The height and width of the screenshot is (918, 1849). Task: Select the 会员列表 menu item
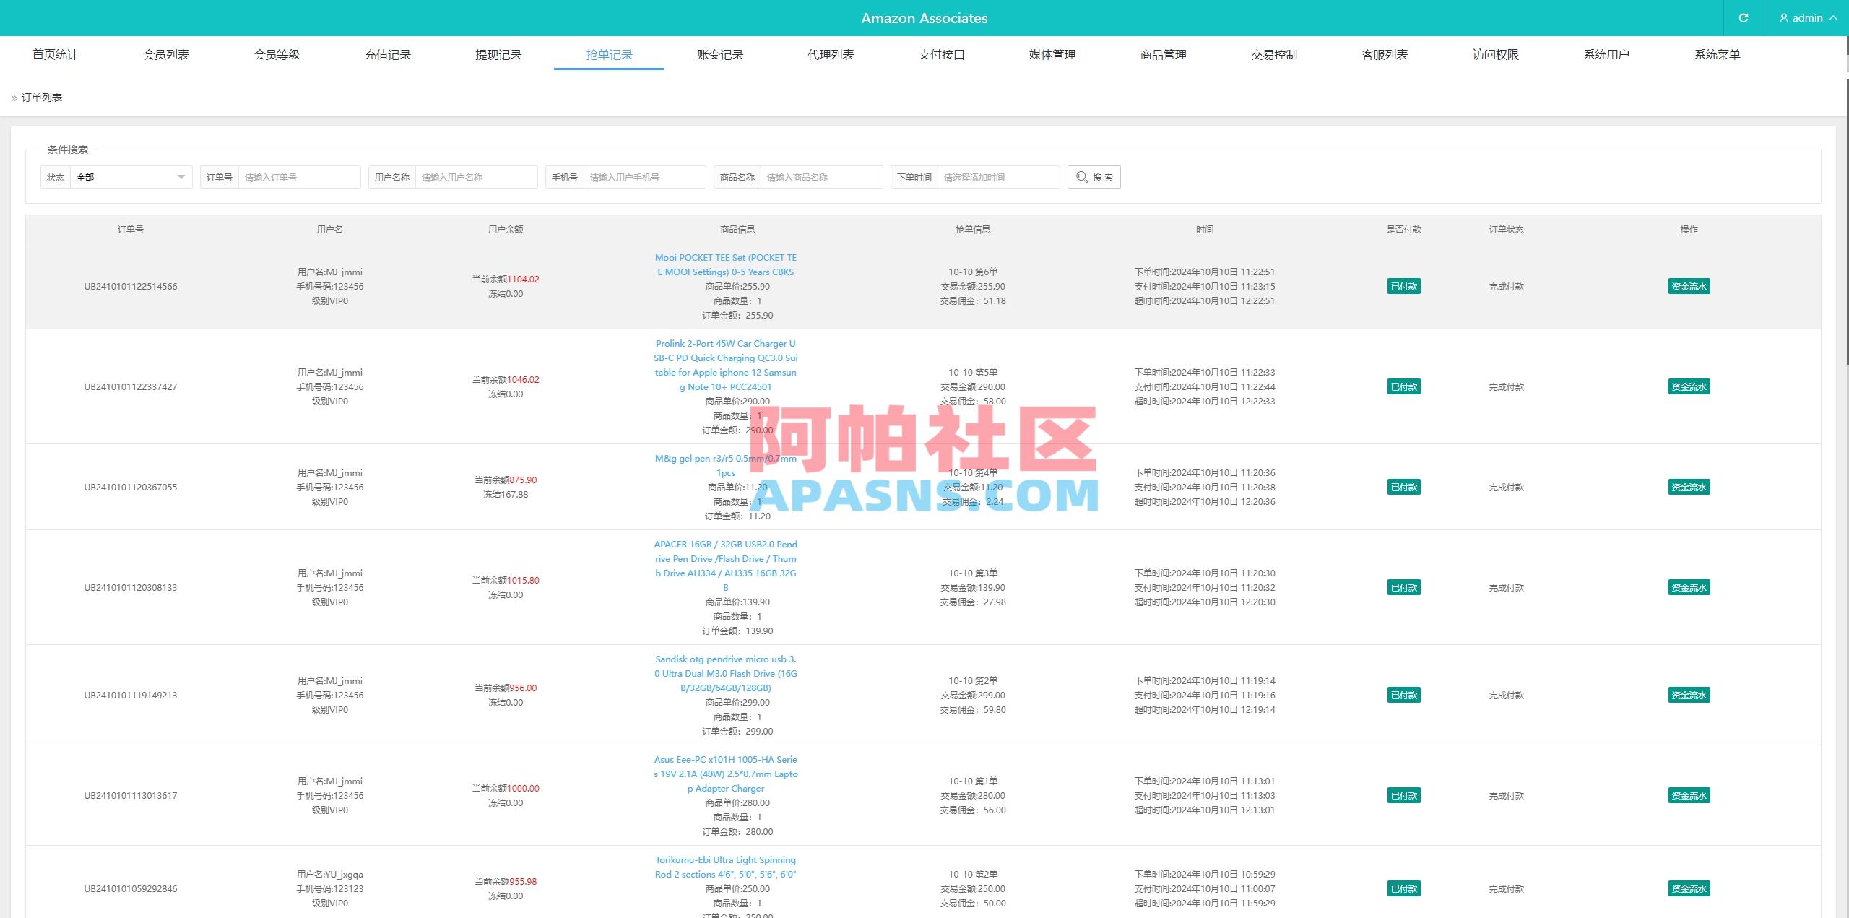pyautogui.click(x=166, y=54)
